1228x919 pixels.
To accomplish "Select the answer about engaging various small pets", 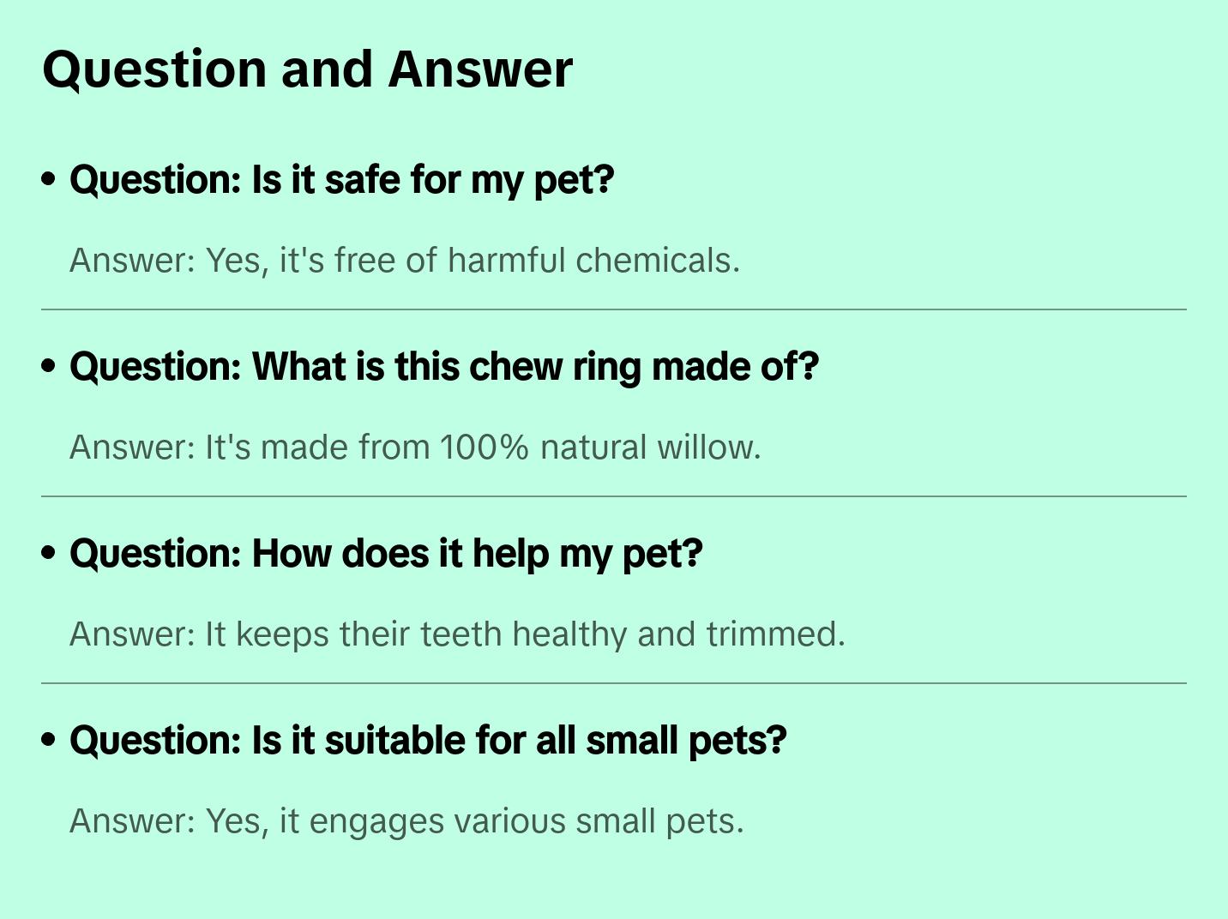I will click(x=406, y=821).
